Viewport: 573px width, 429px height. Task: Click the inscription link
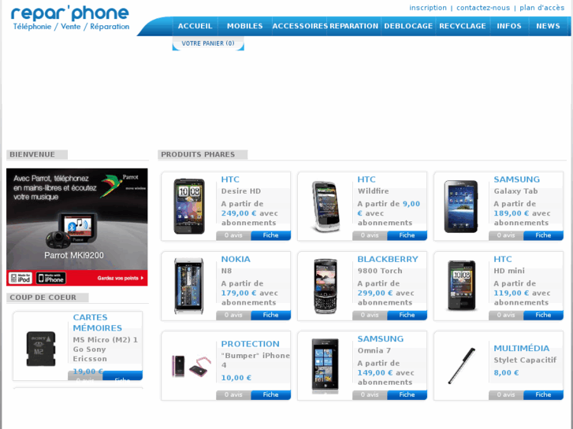click(427, 8)
